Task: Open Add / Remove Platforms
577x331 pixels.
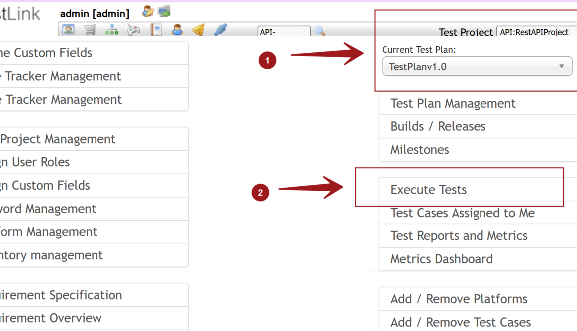Action: coord(459,299)
